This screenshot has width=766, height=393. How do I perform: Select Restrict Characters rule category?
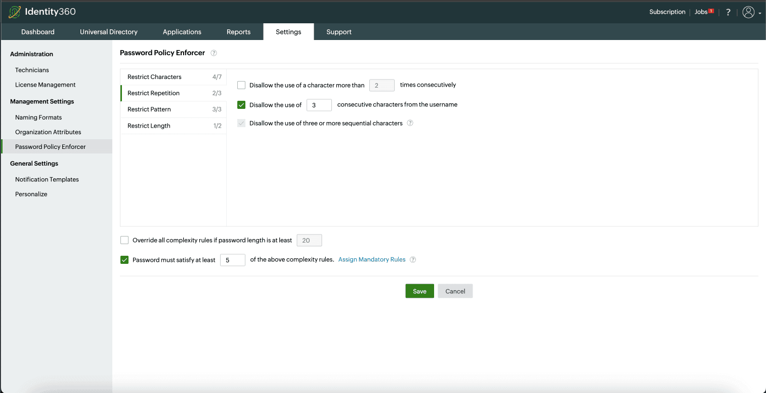173,77
